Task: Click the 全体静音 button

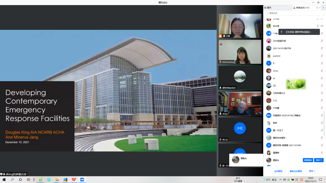Action: (278, 171)
